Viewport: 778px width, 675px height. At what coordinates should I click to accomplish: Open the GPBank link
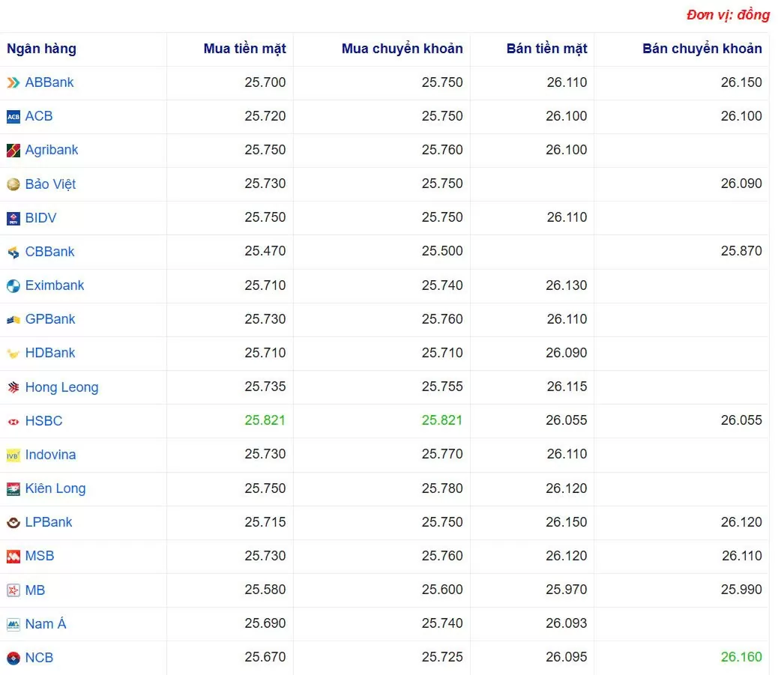tap(50, 319)
